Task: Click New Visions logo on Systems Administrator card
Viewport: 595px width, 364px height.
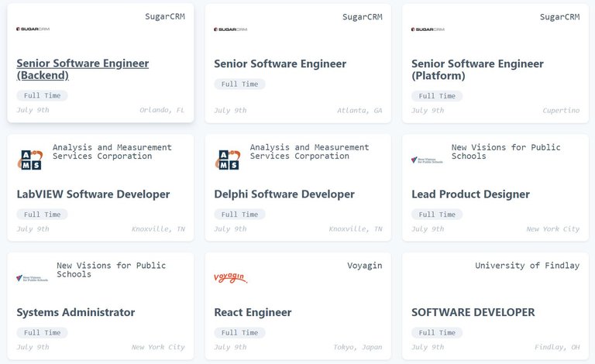Action: pyautogui.click(x=33, y=278)
